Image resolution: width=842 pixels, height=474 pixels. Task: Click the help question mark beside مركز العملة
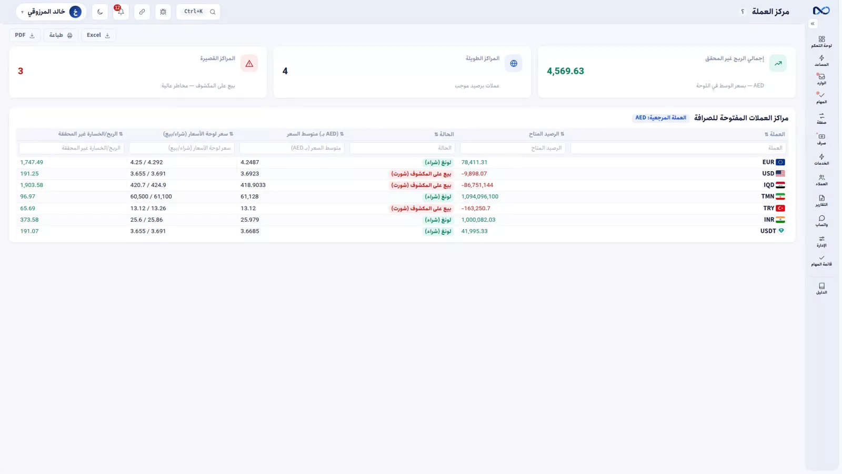743,12
